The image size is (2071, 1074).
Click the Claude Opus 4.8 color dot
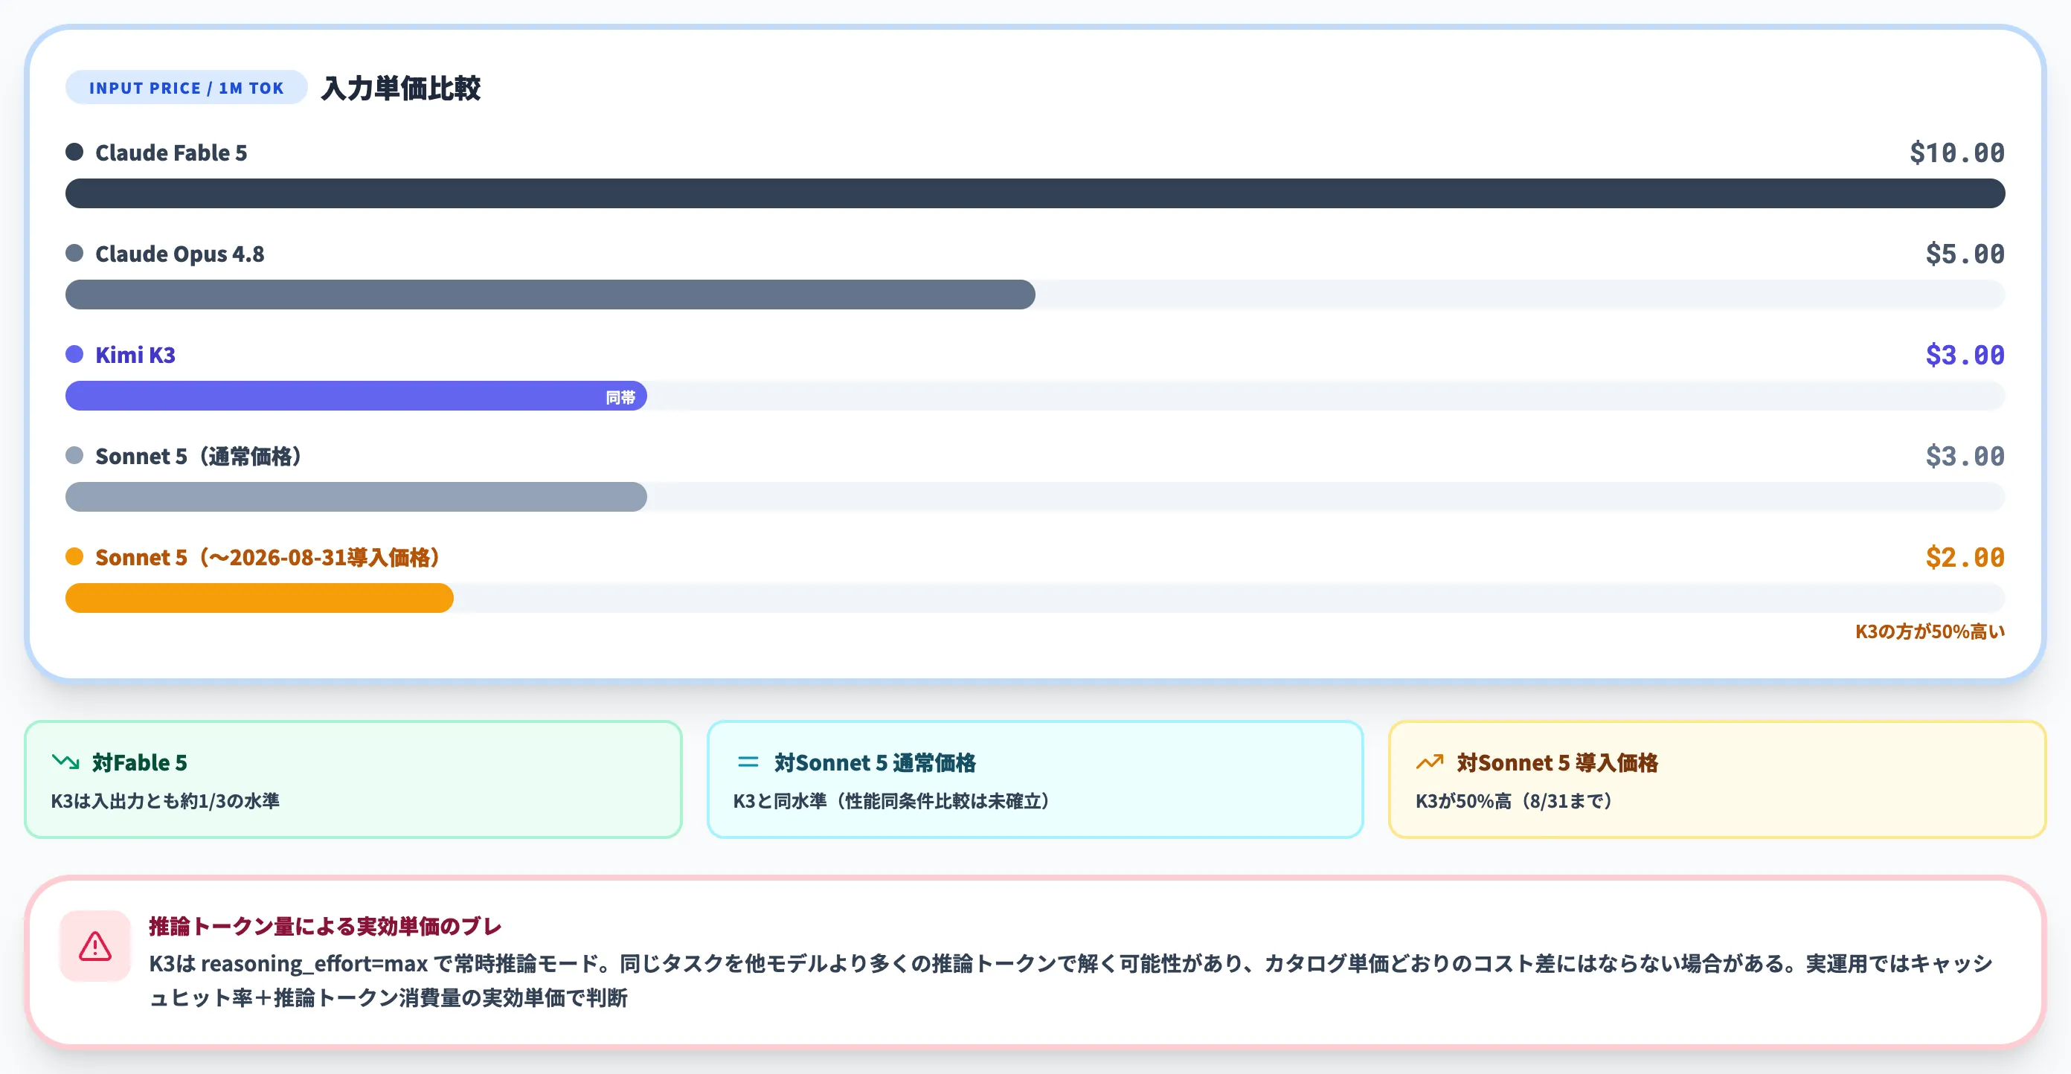(75, 253)
